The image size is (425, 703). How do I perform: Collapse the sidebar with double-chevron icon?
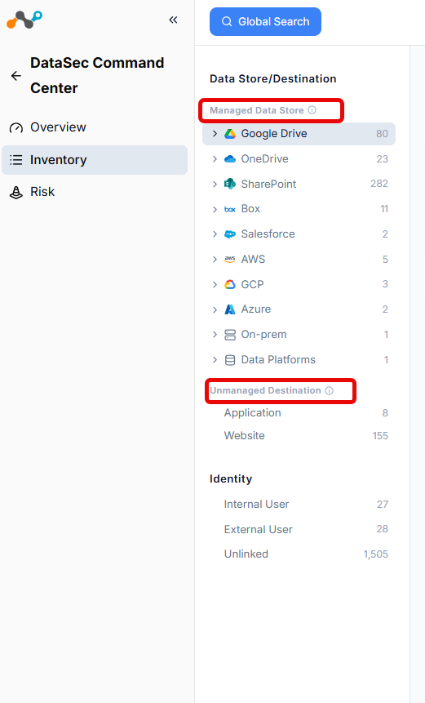(173, 20)
